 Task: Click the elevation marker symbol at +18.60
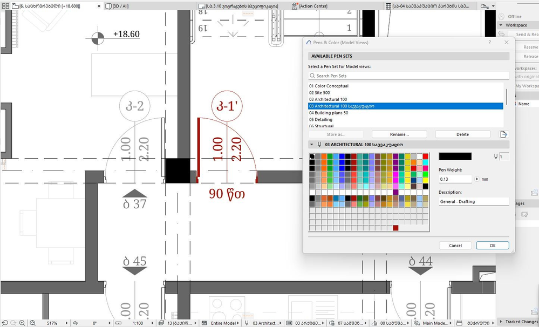(98, 38)
